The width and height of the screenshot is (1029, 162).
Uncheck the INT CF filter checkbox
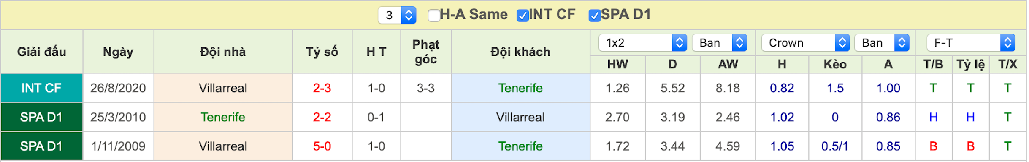(x=523, y=16)
